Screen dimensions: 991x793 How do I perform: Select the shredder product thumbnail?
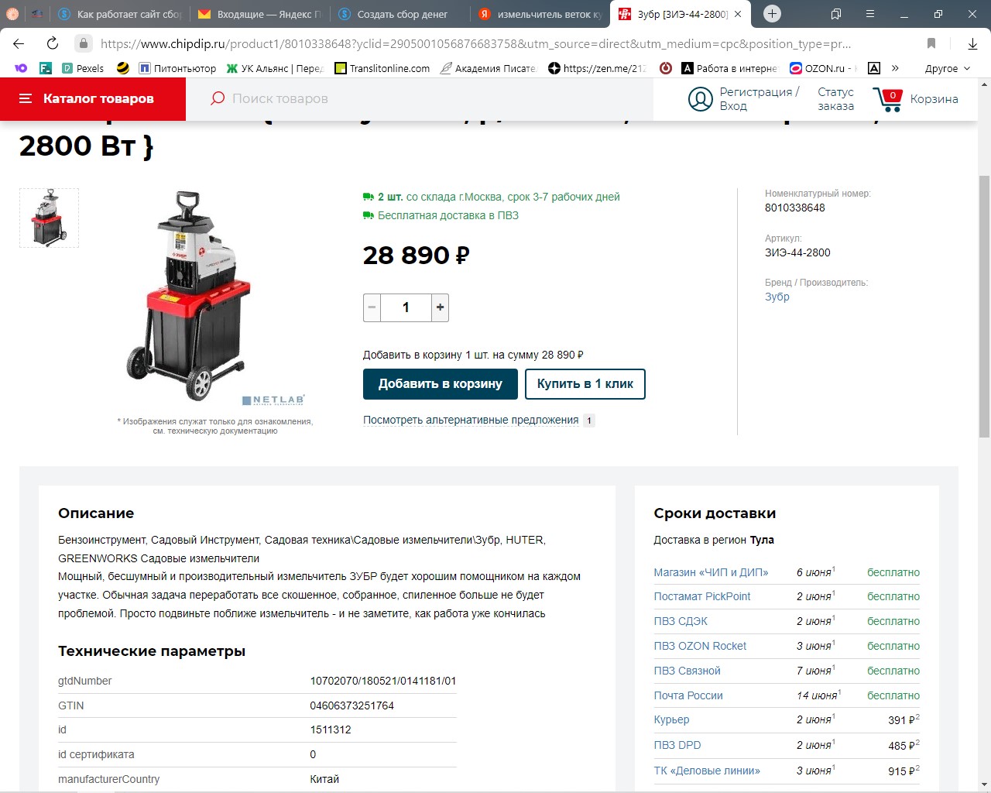coord(49,218)
